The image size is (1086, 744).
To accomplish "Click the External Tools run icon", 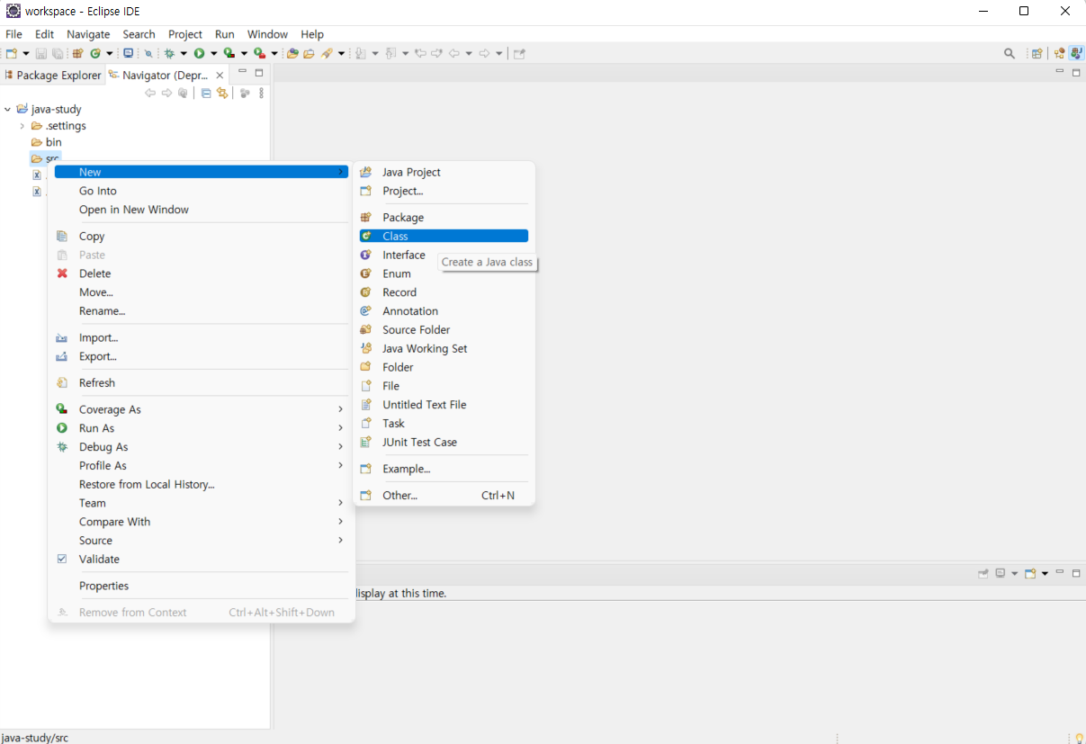I will 260,54.
